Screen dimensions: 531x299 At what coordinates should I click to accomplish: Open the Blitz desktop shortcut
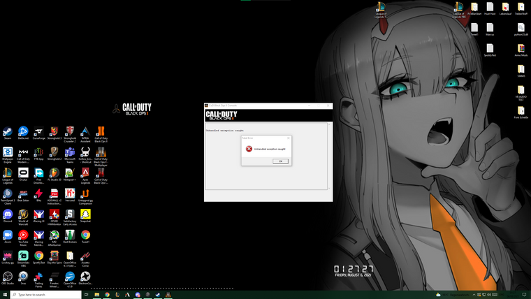tap(39, 195)
